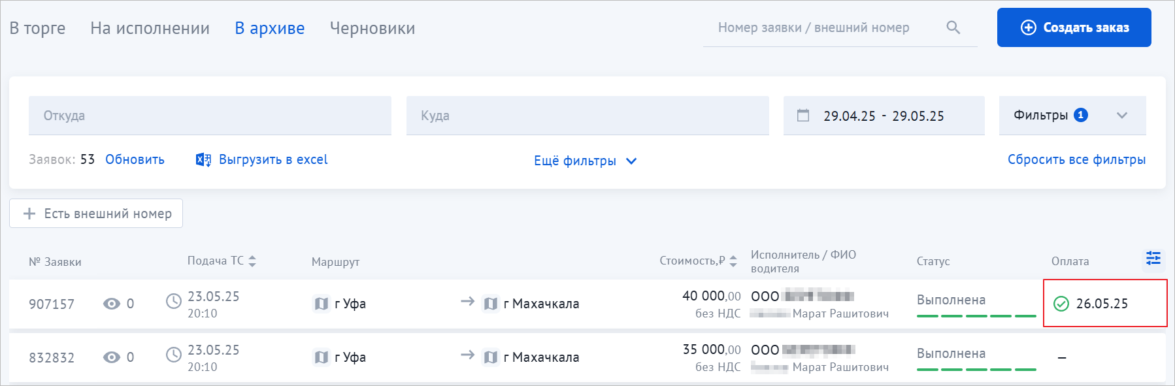Screen dimensions: 1175x386
Task: Click the clock icon for order 832832
Action: pos(174,355)
